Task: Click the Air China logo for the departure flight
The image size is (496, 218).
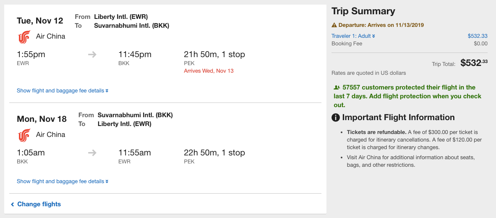Action: tap(24, 37)
